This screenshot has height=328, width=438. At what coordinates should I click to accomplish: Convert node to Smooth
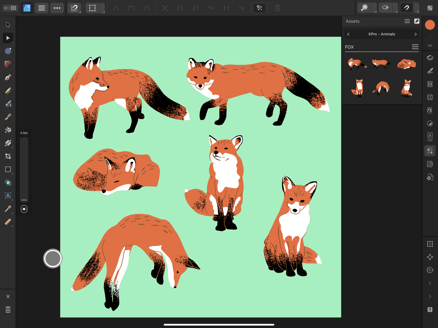point(131,8)
